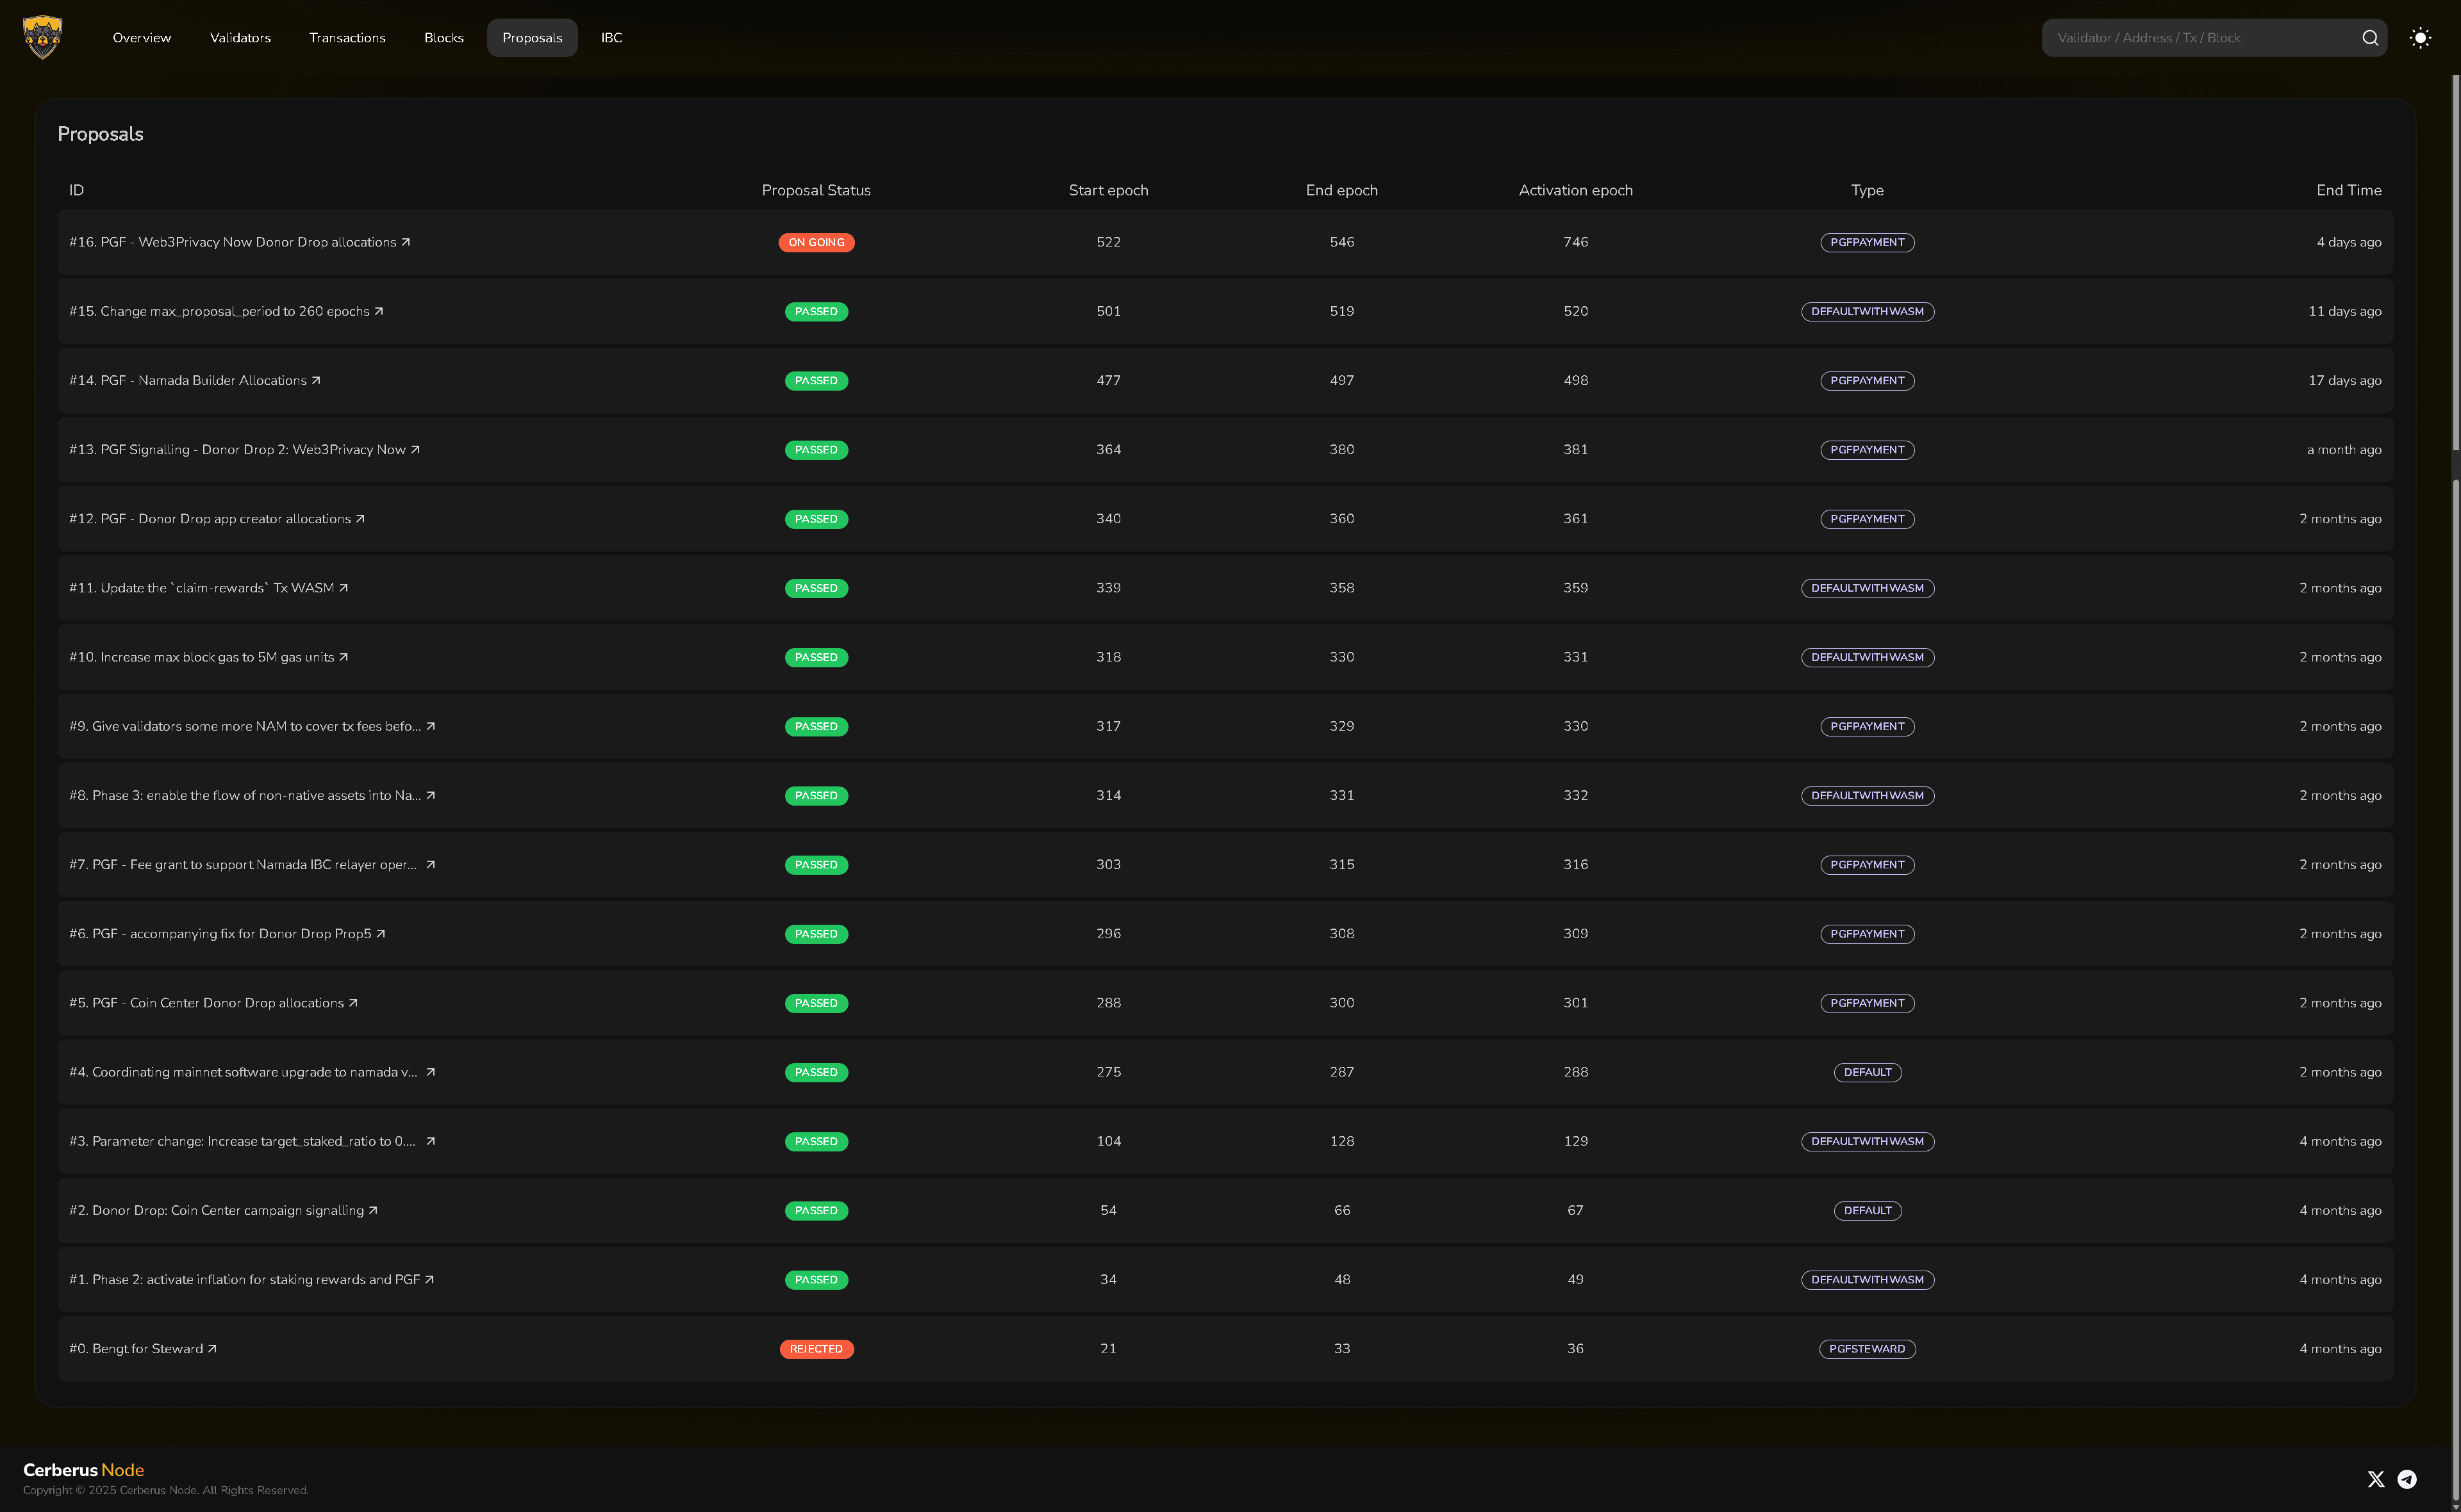Click external link arrow beside proposal #14

(x=316, y=380)
